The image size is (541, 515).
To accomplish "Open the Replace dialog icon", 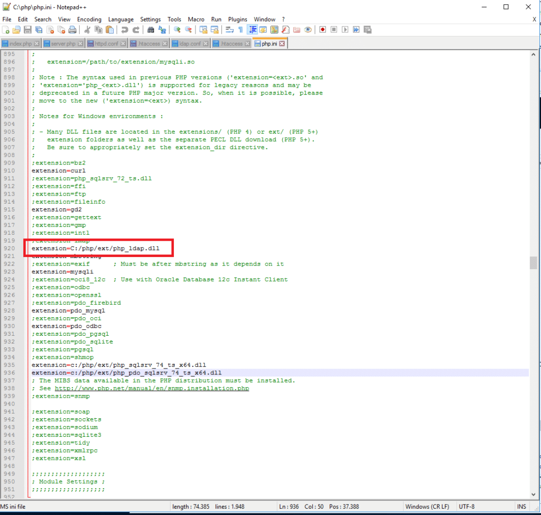I will (x=162, y=30).
